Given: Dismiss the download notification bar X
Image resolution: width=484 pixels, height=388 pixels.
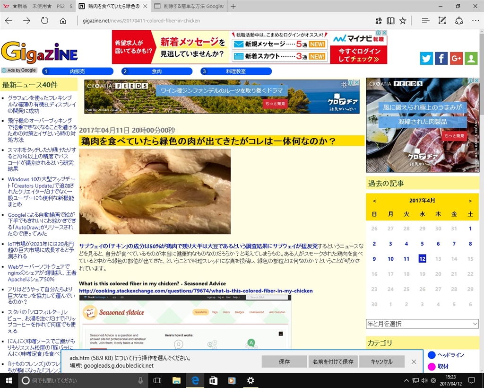Looking at the screenshot, I should 414,362.
